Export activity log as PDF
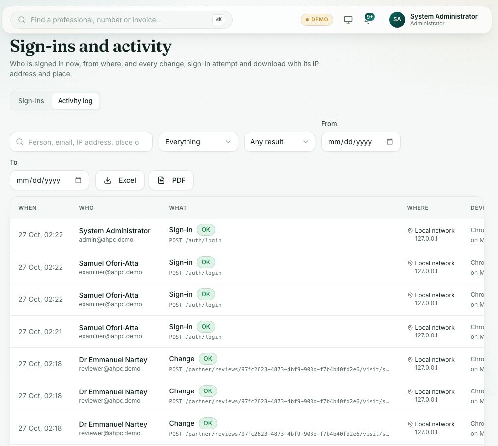 (171, 180)
